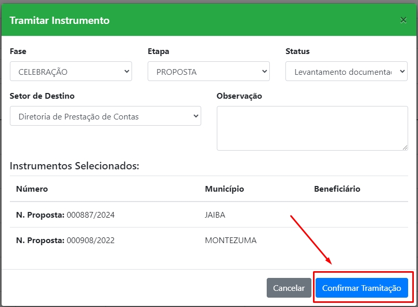The height and width of the screenshot is (307, 418).
Task: Click the Número column header
Action: tap(32, 189)
